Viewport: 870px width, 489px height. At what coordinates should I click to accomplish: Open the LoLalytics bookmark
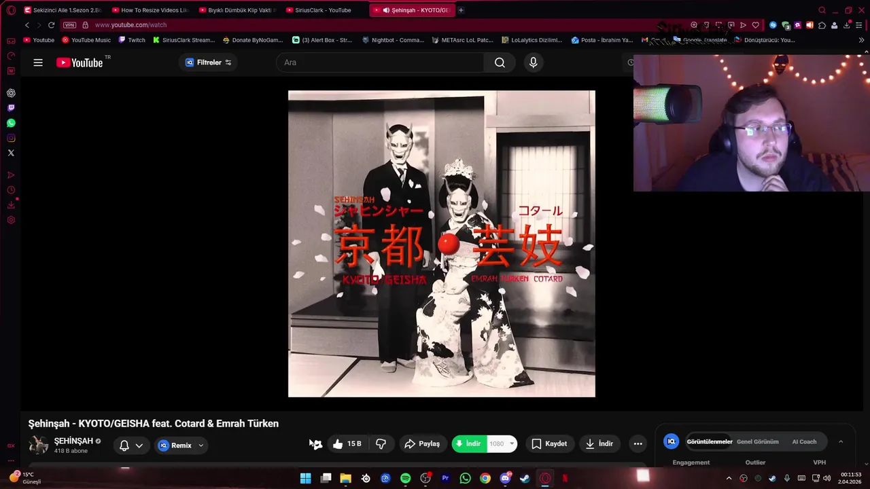pos(532,40)
